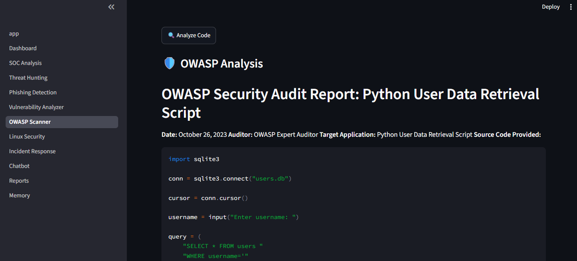Click the "SELECT * FROM users" string

pos(223,246)
